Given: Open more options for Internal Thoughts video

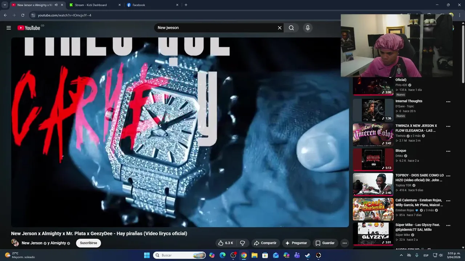Looking at the screenshot, I should point(448,102).
